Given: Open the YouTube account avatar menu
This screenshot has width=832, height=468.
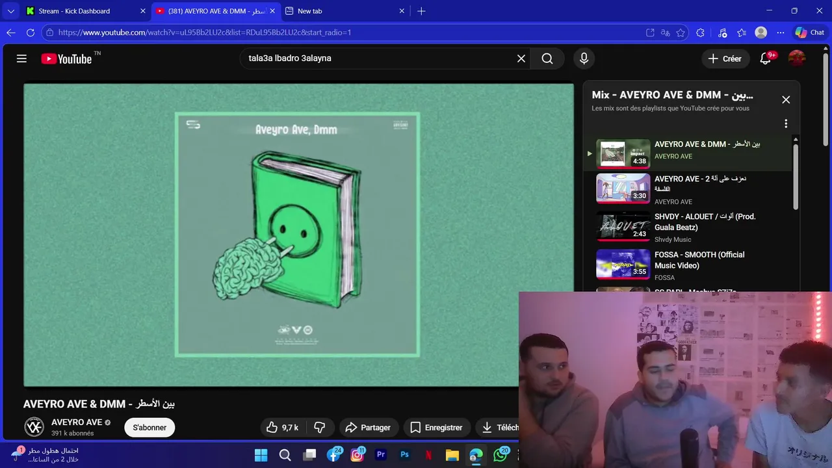Looking at the screenshot, I should tap(797, 58).
